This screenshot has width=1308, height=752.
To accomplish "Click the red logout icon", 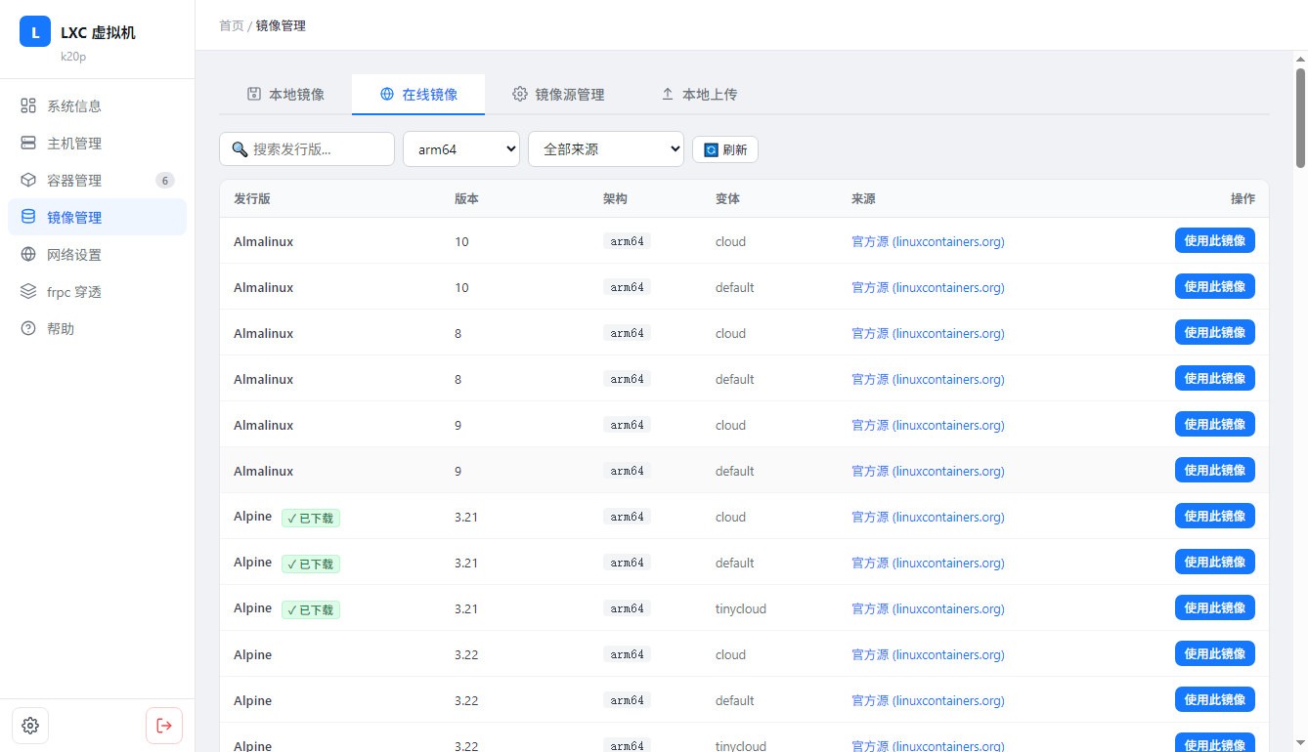I will coord(164,726).
